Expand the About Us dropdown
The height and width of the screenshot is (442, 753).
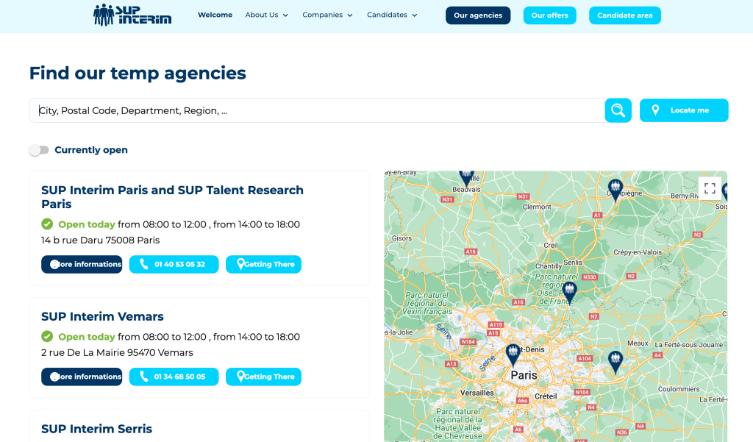(x=266, y=15)
